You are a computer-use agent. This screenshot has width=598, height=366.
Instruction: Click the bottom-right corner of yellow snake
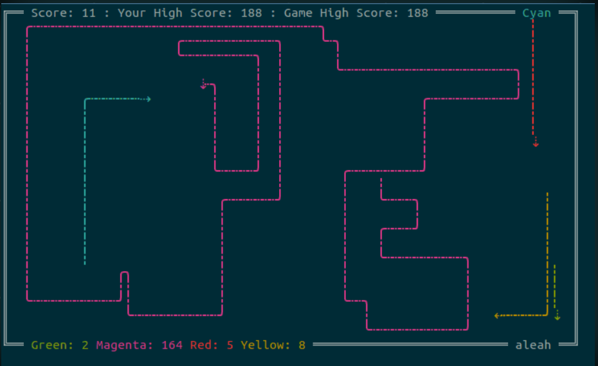(x=547, y=315)
